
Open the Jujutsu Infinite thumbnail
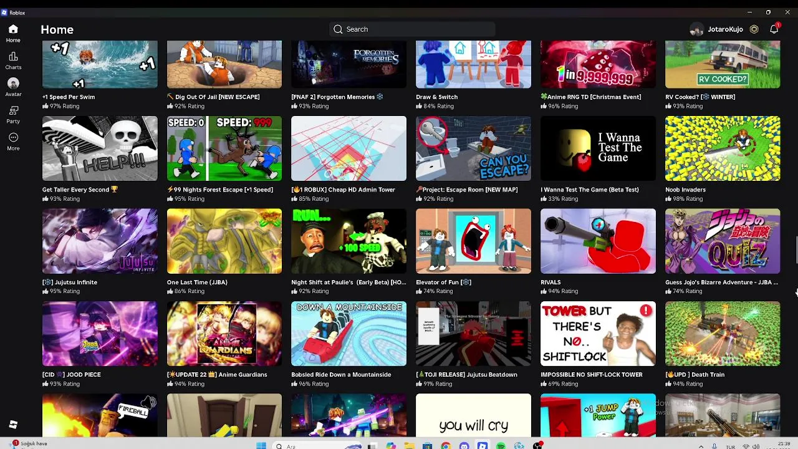click(100, 241)
